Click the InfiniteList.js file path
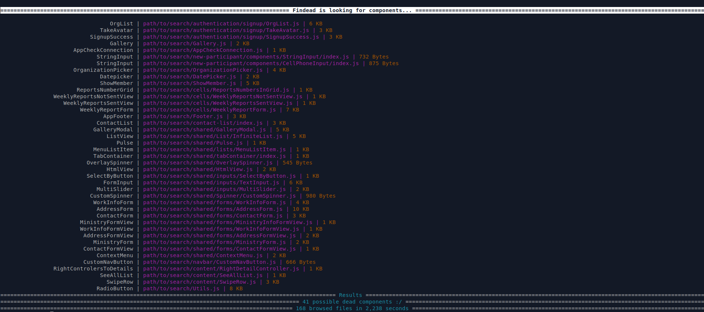This screenshot has width=704, height=312. point(213,136)
